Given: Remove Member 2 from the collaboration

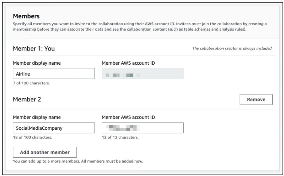Looking at the screenshot, I should [x=256, y=99].
